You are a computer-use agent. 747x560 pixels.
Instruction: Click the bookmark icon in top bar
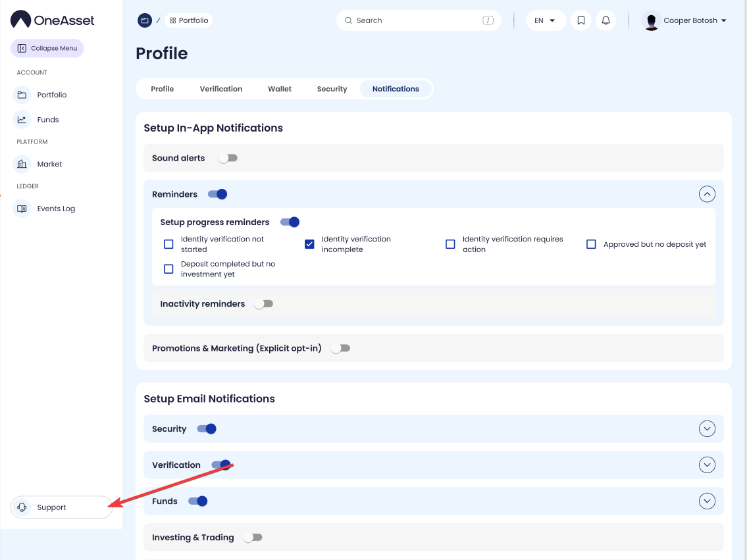[580, 20]
